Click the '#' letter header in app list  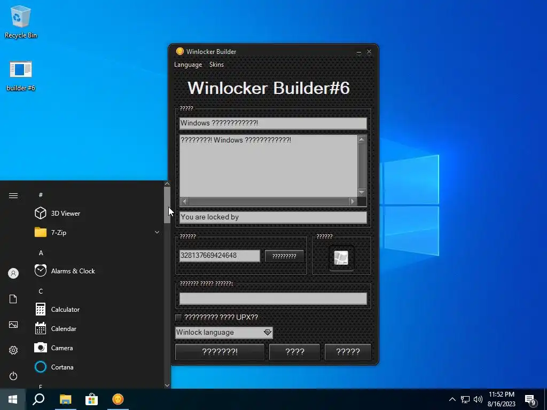point(41,195)
